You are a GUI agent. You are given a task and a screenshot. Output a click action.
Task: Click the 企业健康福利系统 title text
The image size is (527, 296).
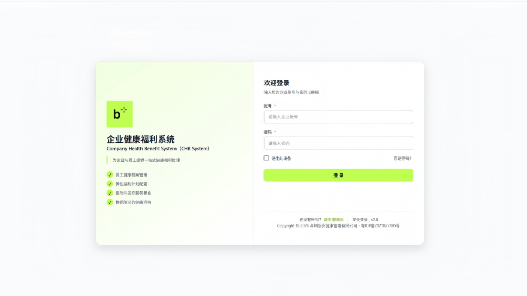point(140,140)
